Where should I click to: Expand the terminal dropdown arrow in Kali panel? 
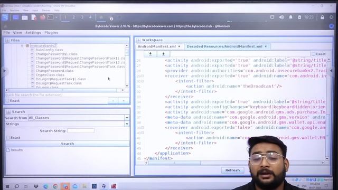coord(57,17)
